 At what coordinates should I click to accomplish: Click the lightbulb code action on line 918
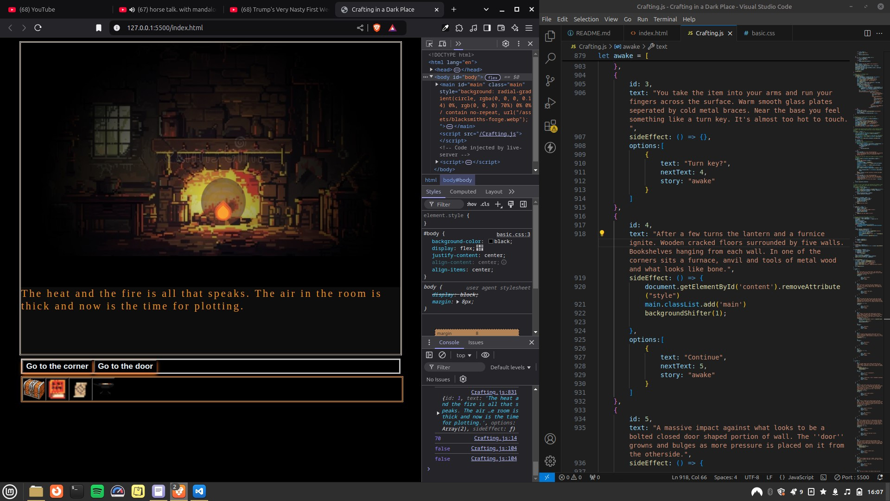click(602, 233)
